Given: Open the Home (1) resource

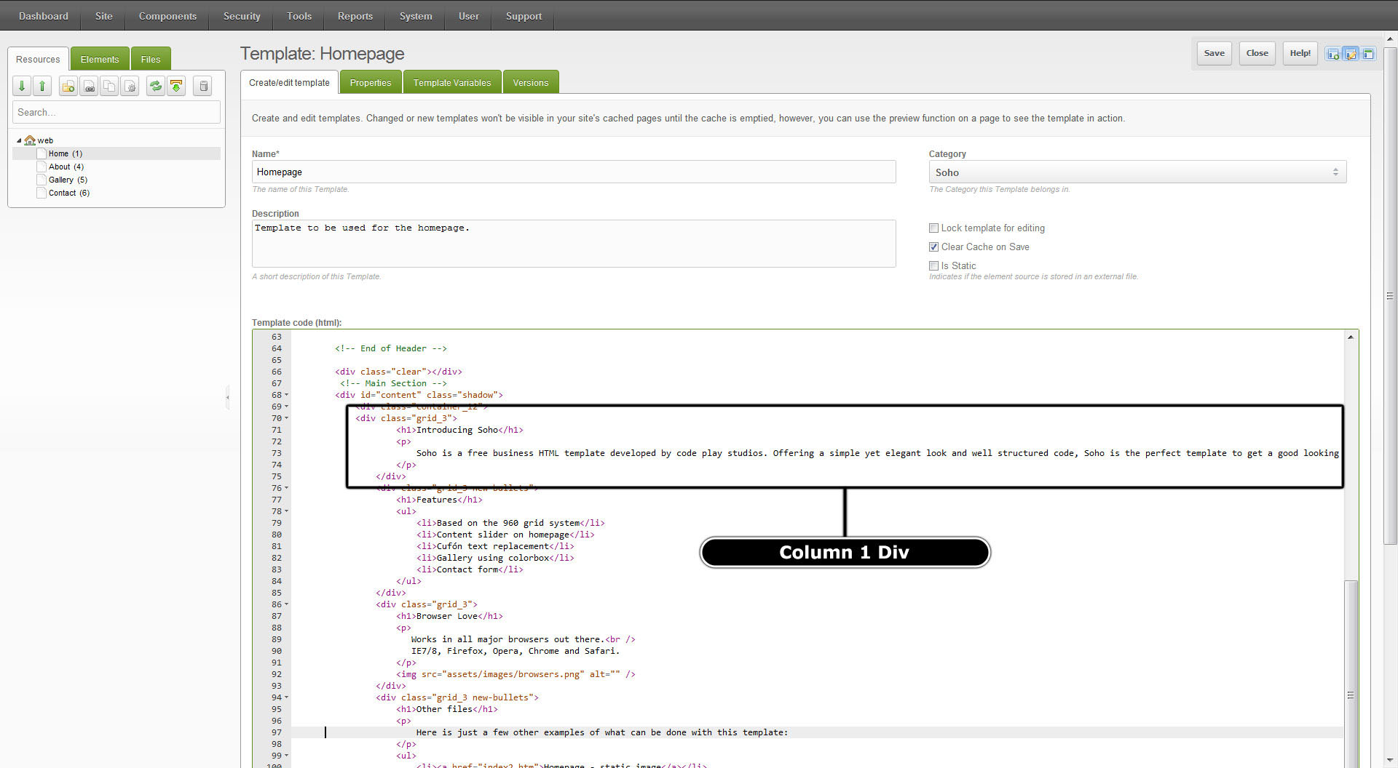Looking at the screenshot, I should (66, 153).
